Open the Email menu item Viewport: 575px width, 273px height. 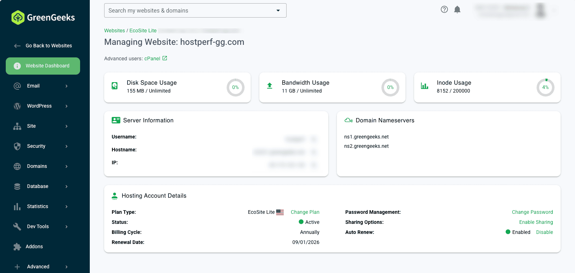click(x=43, y=86)
